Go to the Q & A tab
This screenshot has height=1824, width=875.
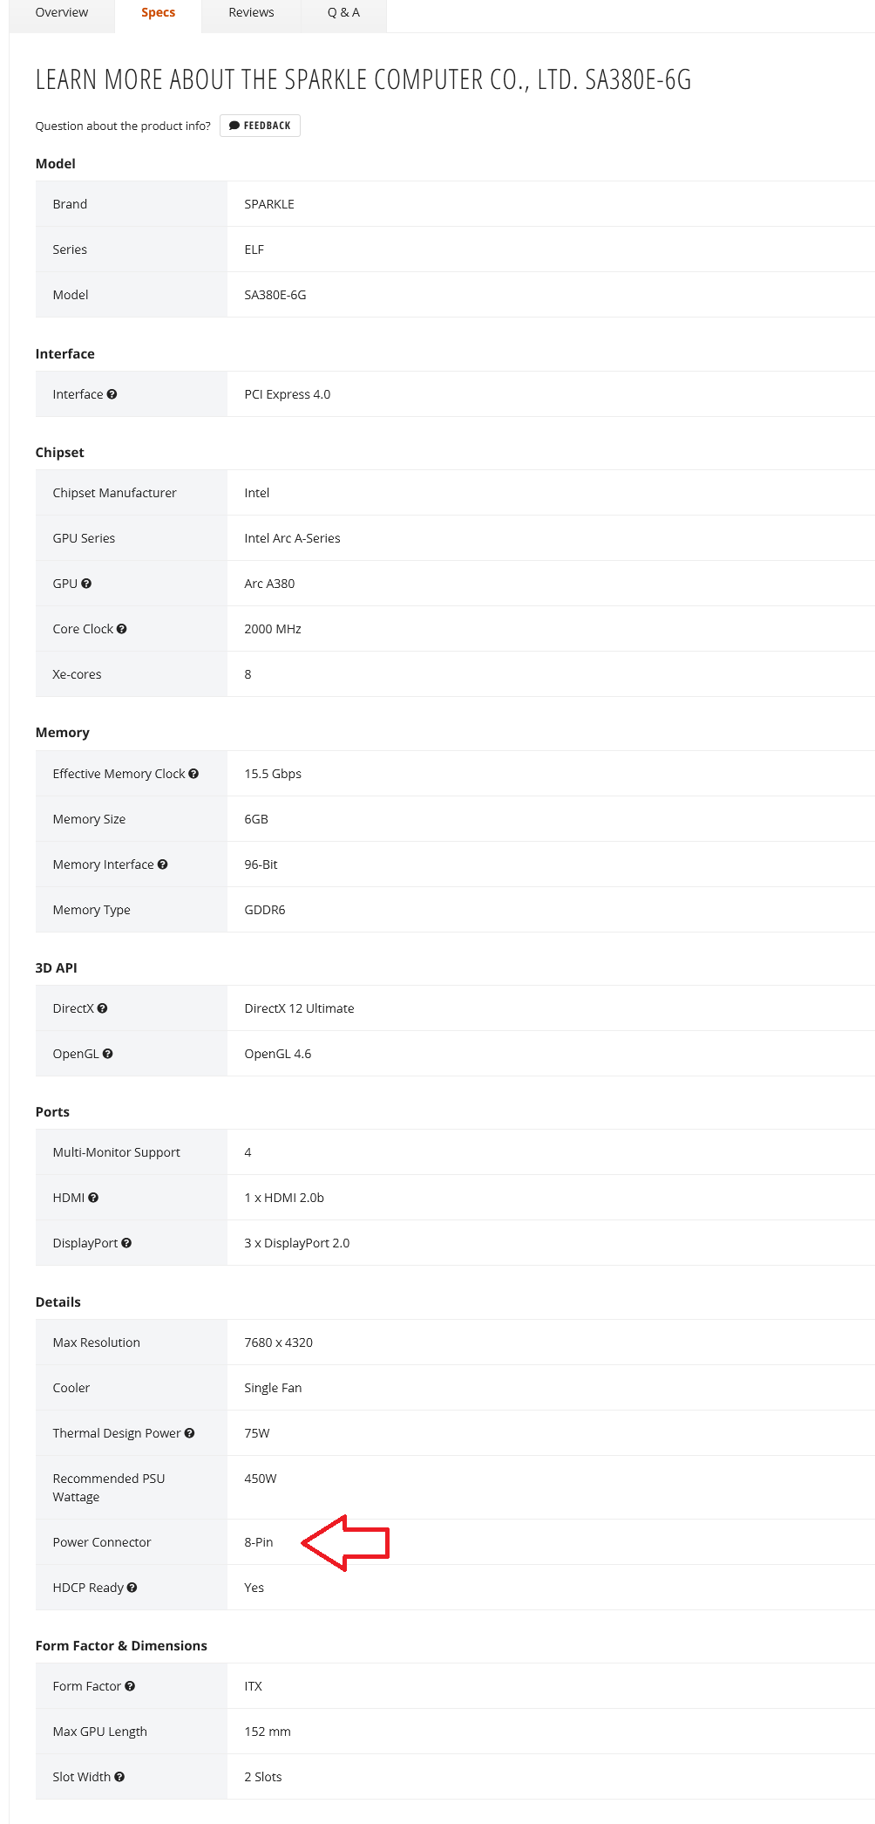pyautogui.click(x=343, y=13)
